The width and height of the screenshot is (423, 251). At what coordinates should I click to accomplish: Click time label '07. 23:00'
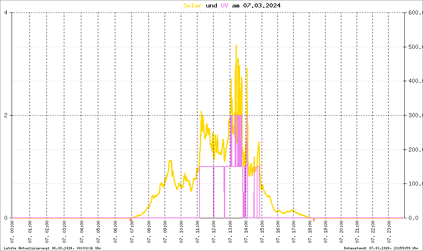tap(389, 232)
